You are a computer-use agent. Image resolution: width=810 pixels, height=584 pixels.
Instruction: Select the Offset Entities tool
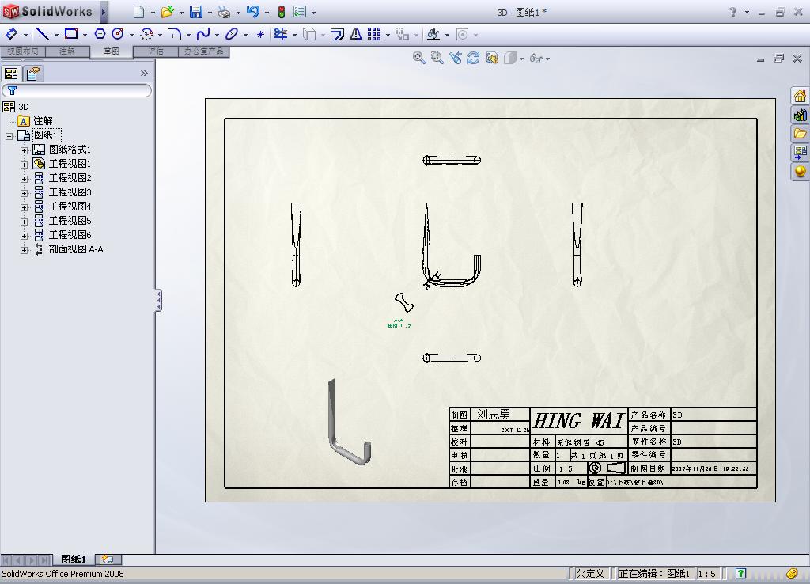pyautogui.click(x=338, y=34)
